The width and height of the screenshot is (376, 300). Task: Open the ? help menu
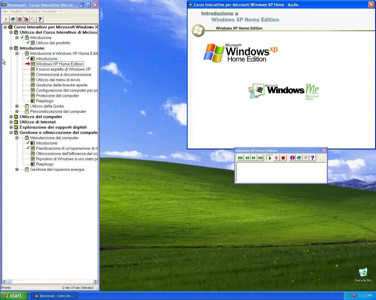pos(61,11)
